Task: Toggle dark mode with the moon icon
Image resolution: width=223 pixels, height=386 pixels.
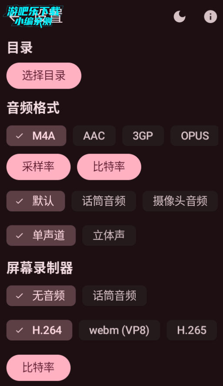Action: (180, 17)
